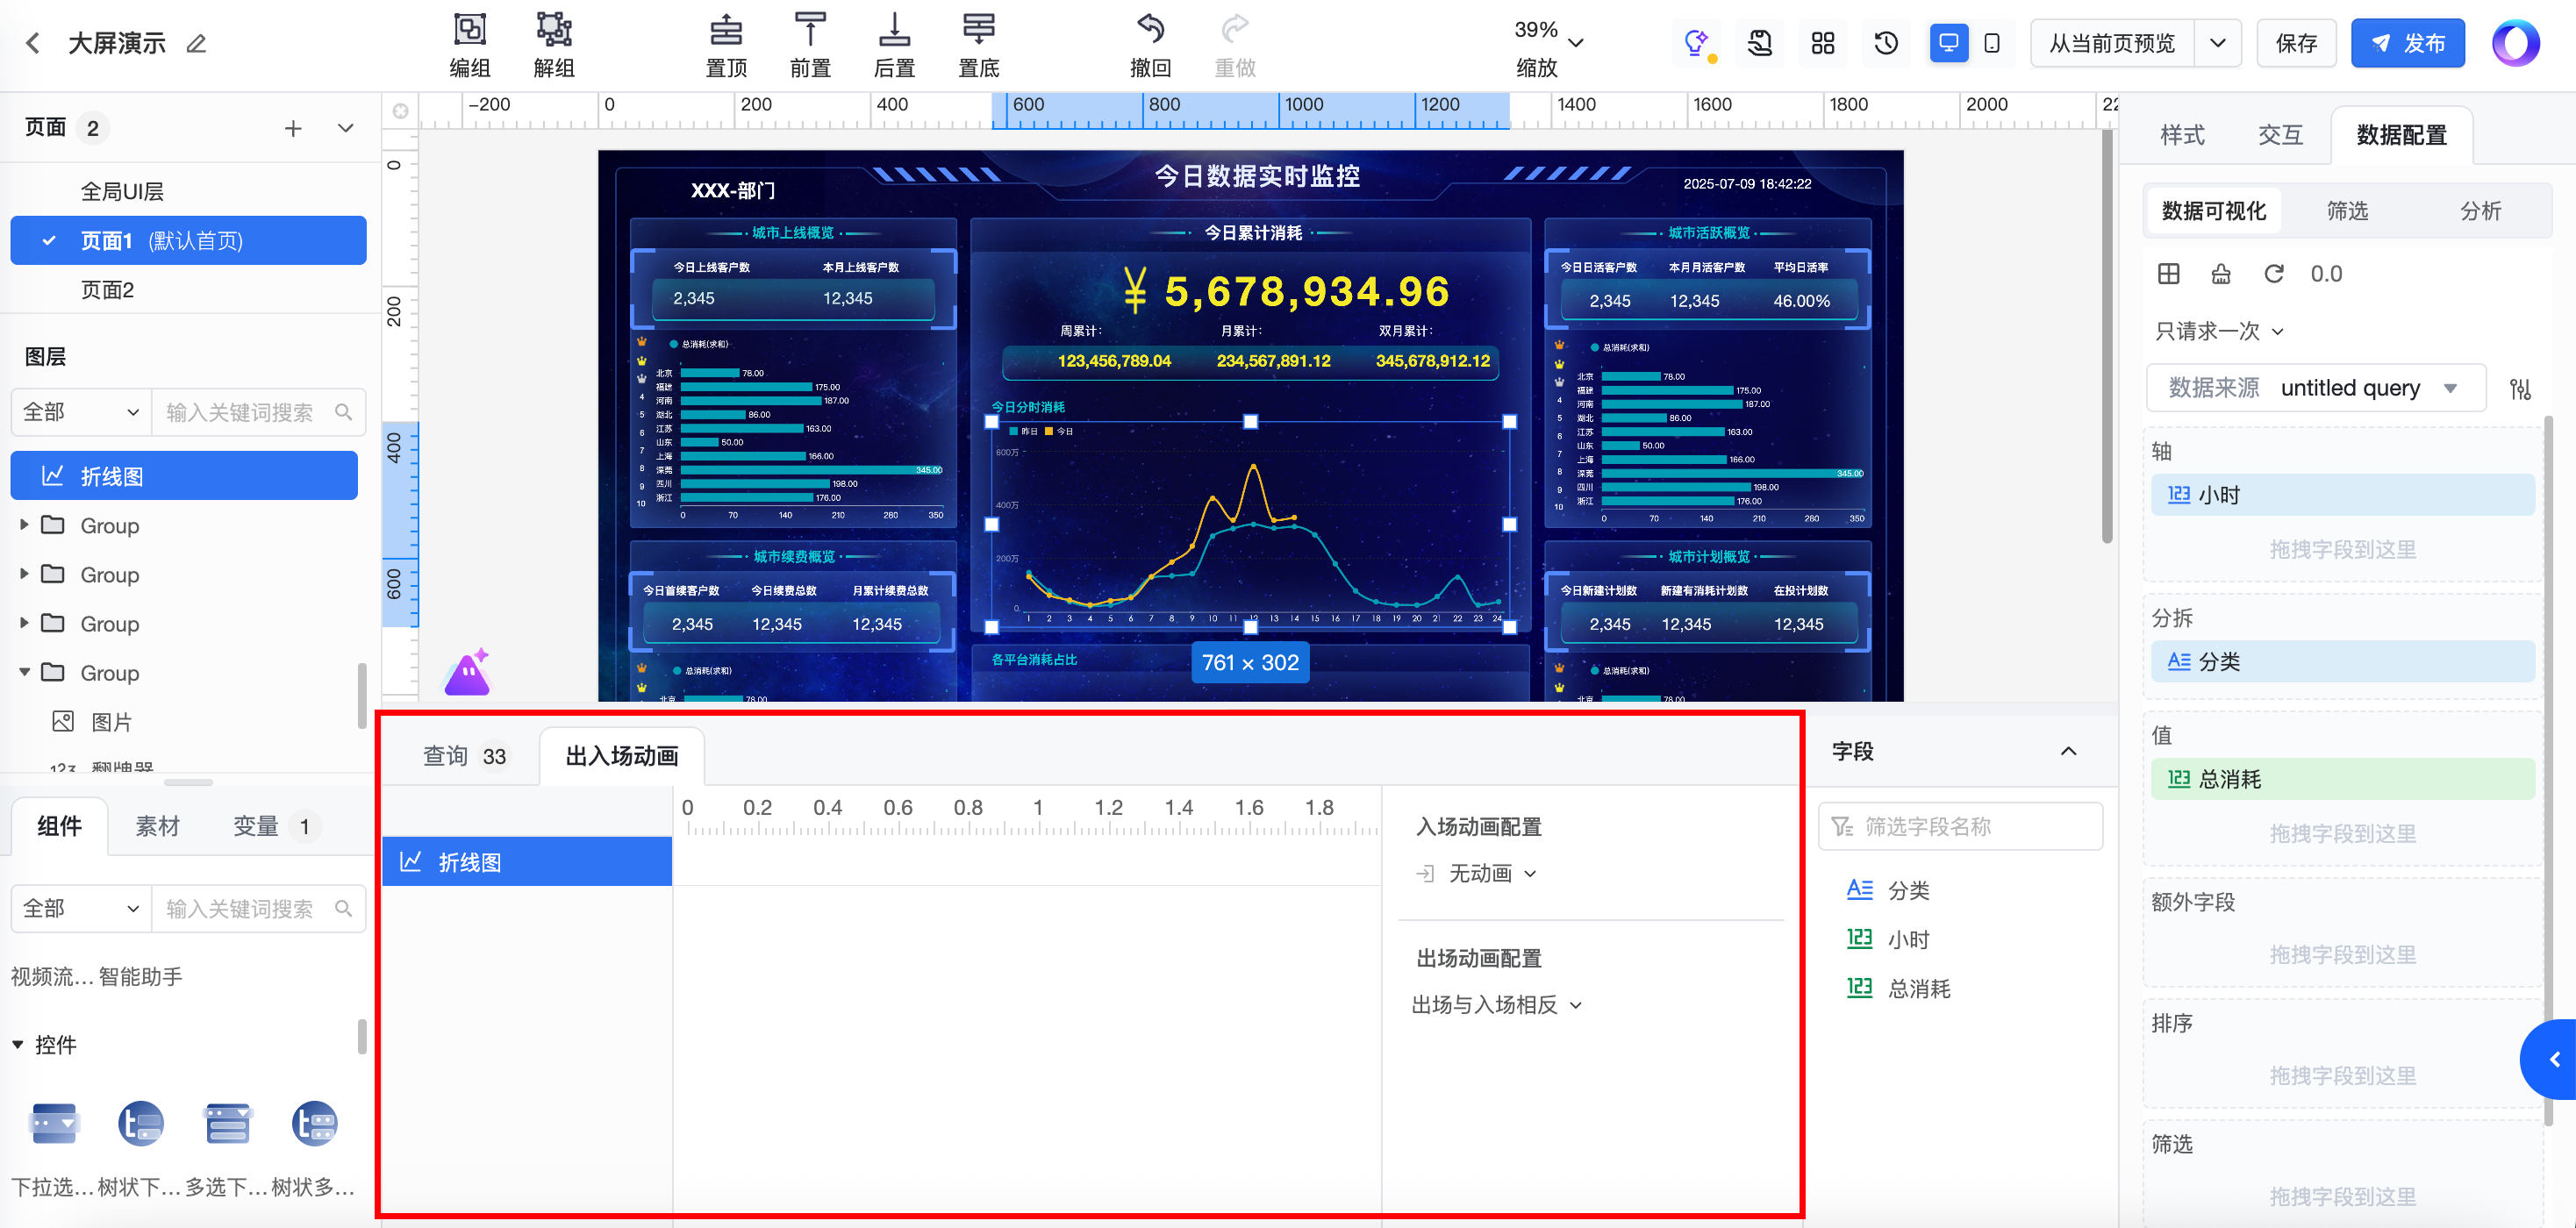Screen dimensions: 2576x1228
Task: Click the 编组 (group) toolbar icon
Action: point(469,30)
